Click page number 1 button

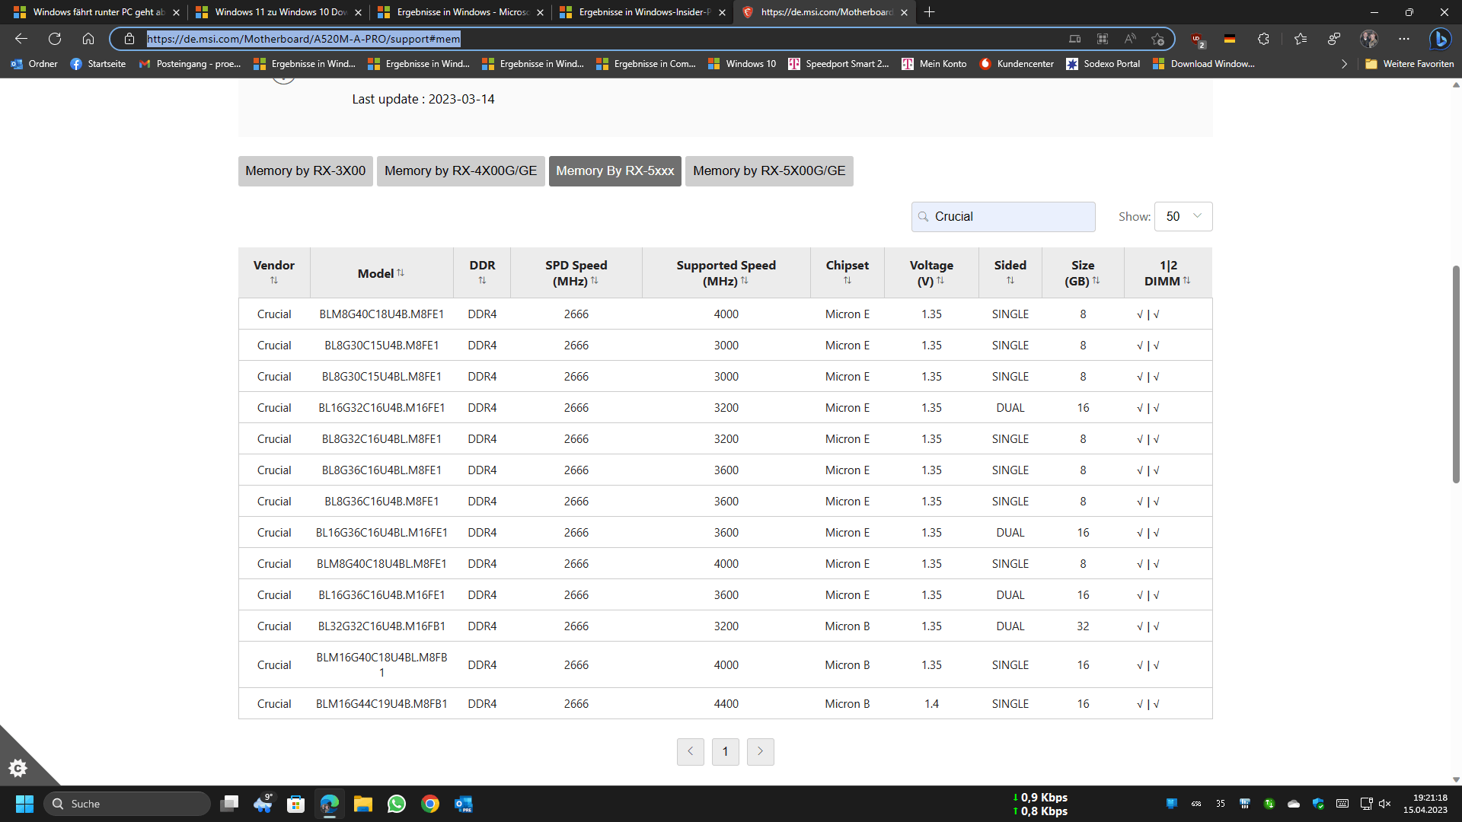[725, 752]
